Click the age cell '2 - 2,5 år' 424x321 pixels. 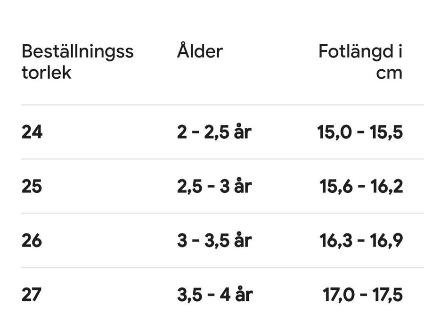214,132
